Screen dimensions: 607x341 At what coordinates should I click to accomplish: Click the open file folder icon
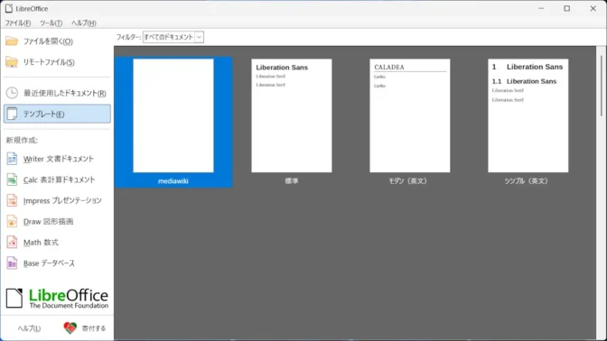coord(12,41)
